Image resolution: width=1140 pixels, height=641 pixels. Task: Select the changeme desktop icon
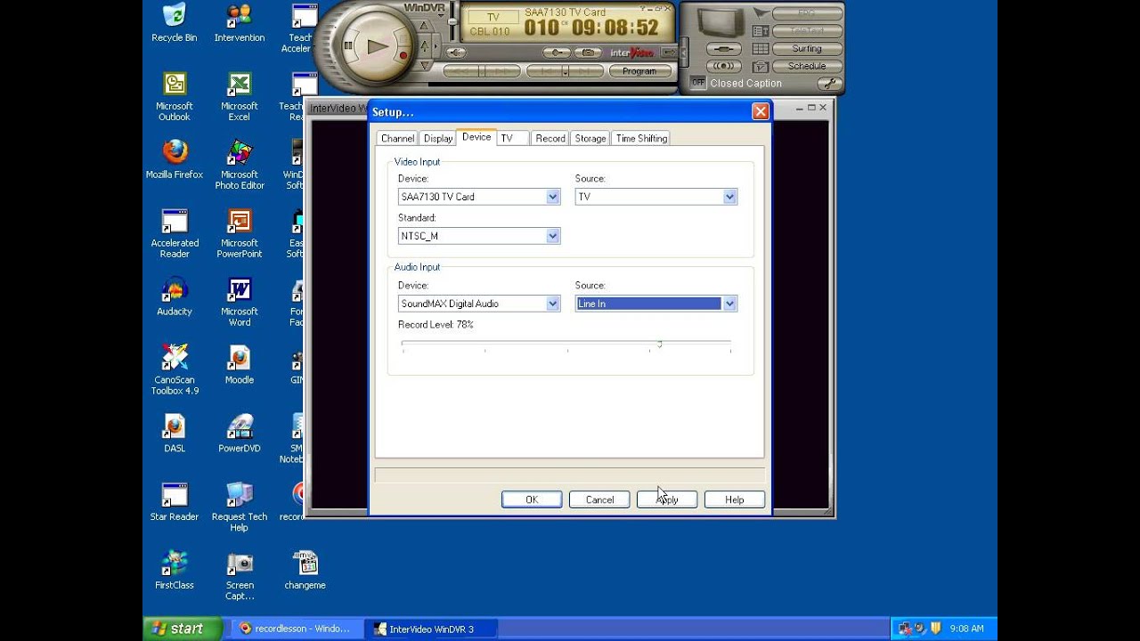click(x=305, y=570)
